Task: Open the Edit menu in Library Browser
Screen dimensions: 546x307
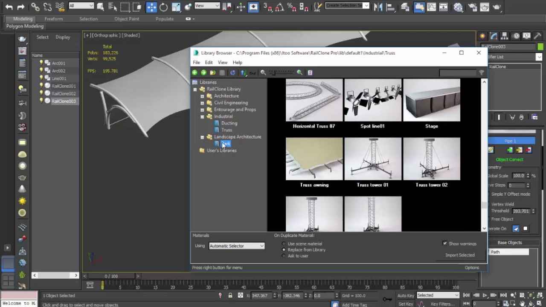Action: point(209,62)
